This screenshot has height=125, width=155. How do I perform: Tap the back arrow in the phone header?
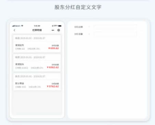(14, 30)
